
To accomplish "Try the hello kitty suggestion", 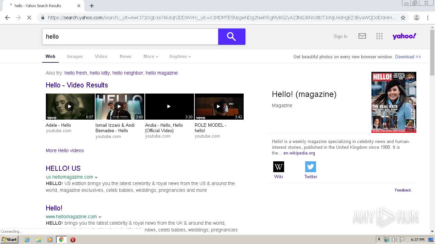I will tap(100, 73).
